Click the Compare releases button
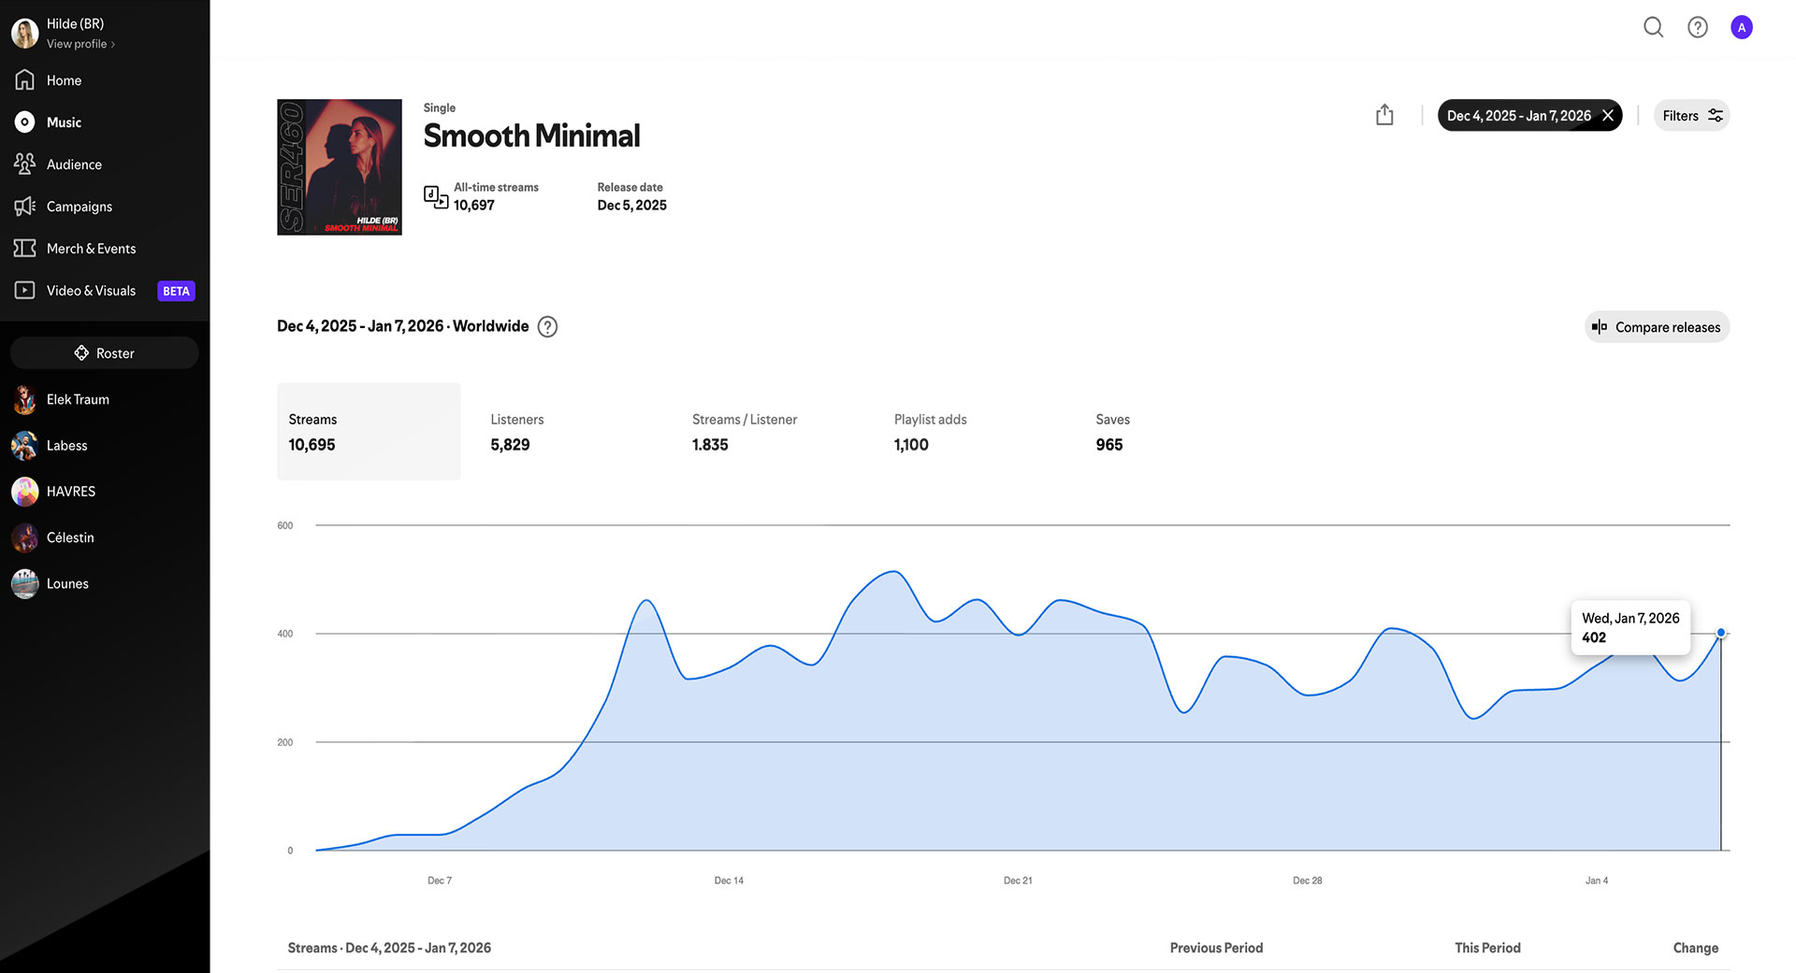The width and height of the screenshot is (1796, 973). pos(1657,327)
